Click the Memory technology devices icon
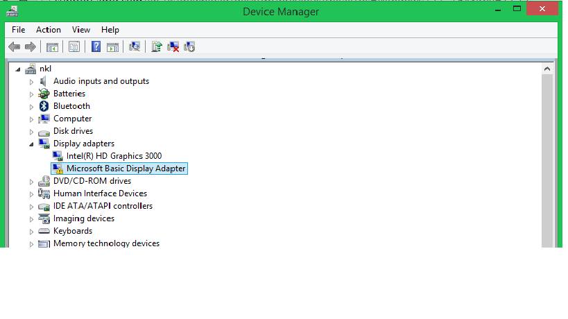The height and width of the screenshot is (319, 568). tap(44, 244)
